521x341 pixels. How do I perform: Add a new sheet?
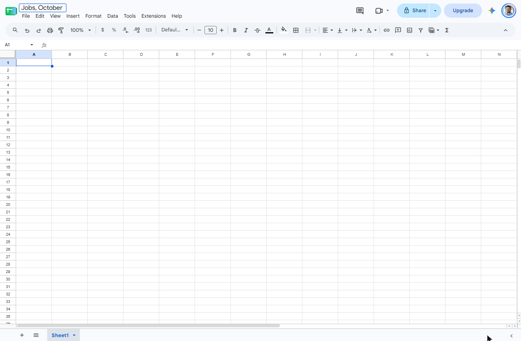pyautogui.click(x=22, y=335)
